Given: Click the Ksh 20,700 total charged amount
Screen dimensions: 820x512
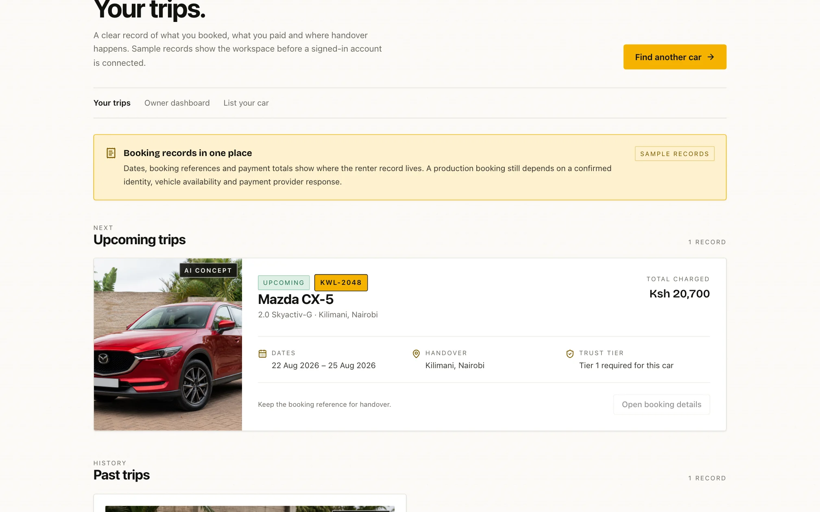Looking at the screenshot, I should pos(679,294).
